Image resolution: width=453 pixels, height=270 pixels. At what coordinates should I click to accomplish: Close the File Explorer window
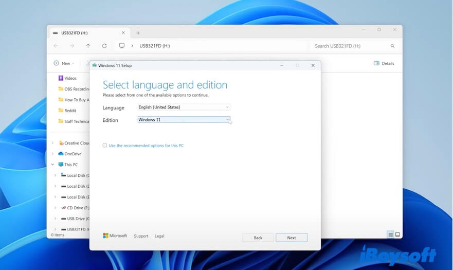coord(395,29)
